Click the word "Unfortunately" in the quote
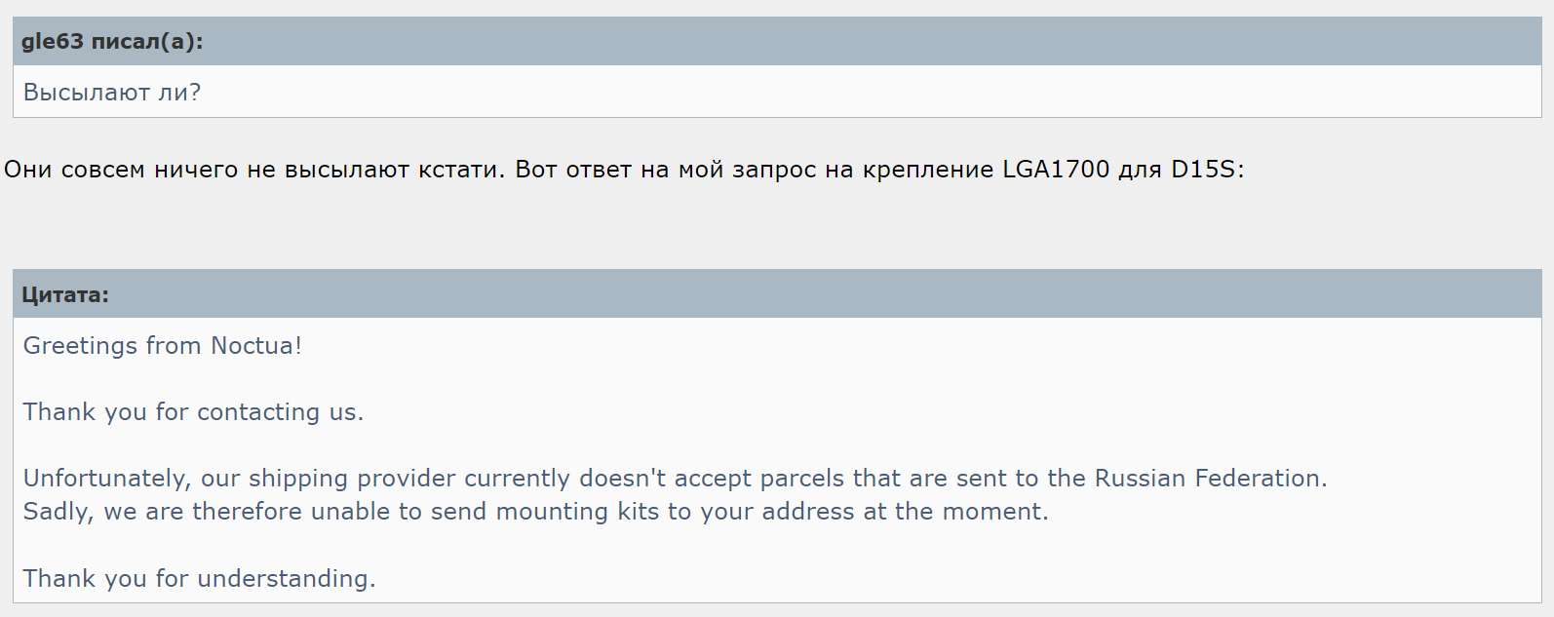The height and width of the screenshot is (617, 1554). [x=105, y=479]
